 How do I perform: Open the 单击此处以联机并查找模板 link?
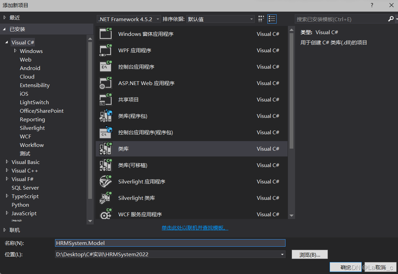[x=195, y=228]
